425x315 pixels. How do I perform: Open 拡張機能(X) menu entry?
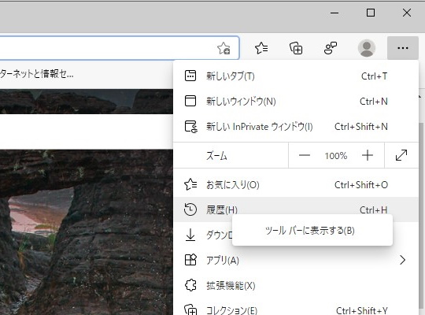296,286
